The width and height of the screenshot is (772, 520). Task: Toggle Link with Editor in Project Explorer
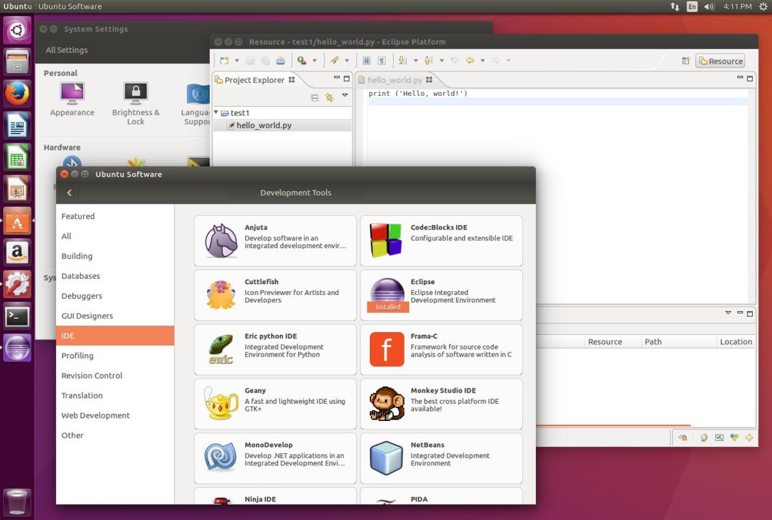pos(329,98)
